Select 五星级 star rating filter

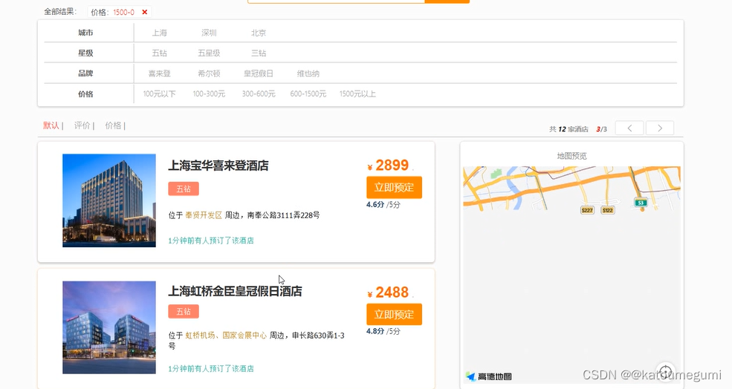209,53
